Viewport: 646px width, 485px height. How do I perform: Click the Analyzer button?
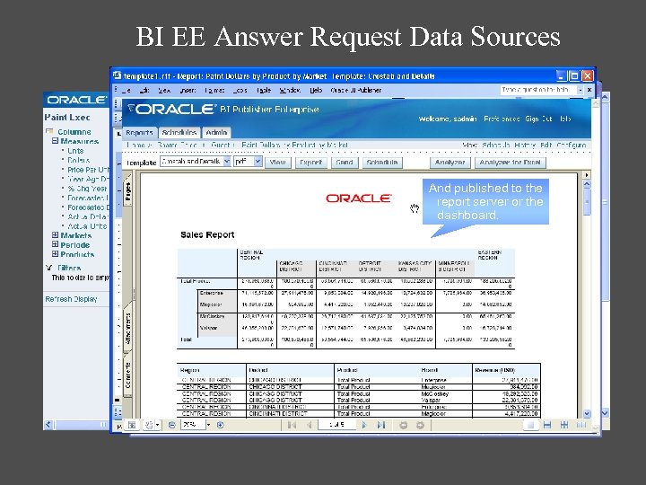pos(450,162)
